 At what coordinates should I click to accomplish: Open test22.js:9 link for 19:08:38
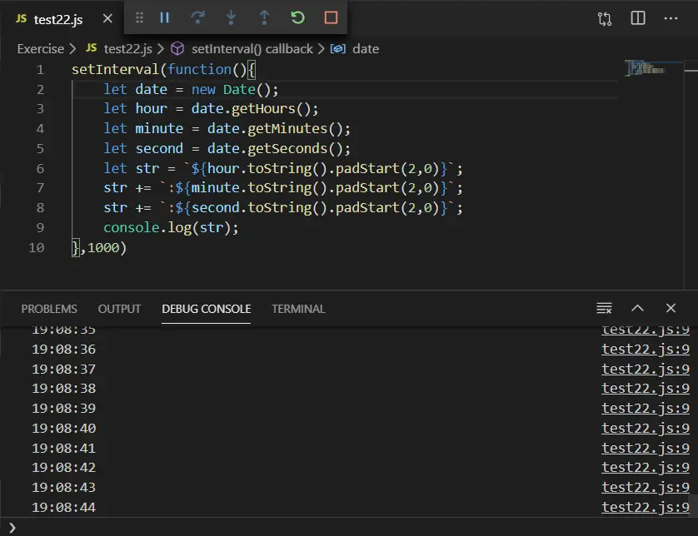(x=646, y=389)
